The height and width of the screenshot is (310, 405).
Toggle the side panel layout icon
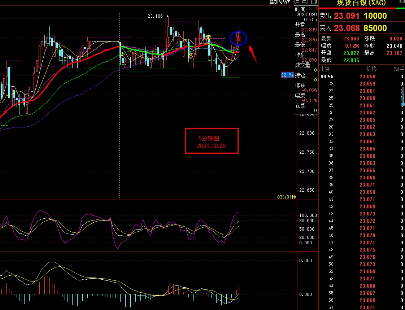(x=314, y=2)
